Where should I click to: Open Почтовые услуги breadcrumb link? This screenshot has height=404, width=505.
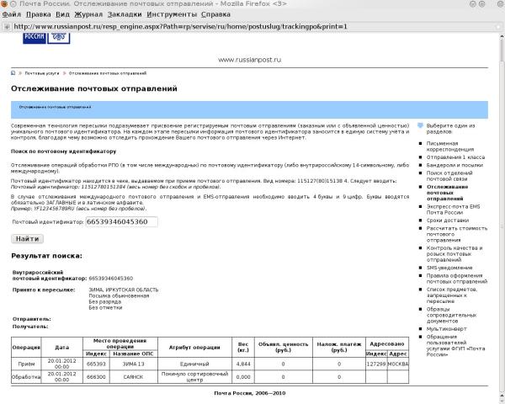pyautogui.click(x=42, y=73)
